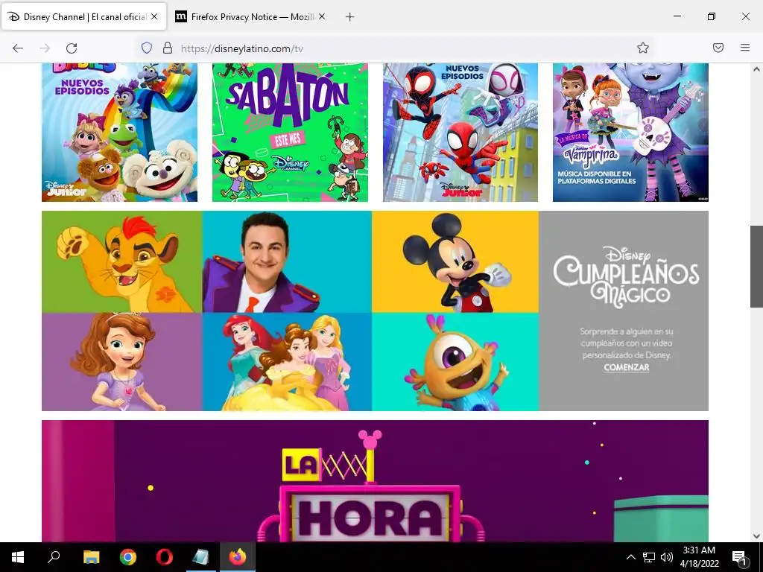Open the Spidey Nuevos Episodios poster
763x572 pixels.
tap(460, 133)
